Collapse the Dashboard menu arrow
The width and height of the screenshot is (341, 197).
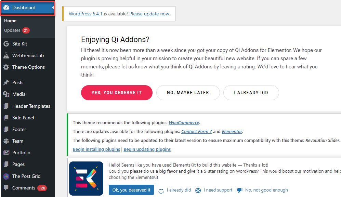(x=53, y=8)
